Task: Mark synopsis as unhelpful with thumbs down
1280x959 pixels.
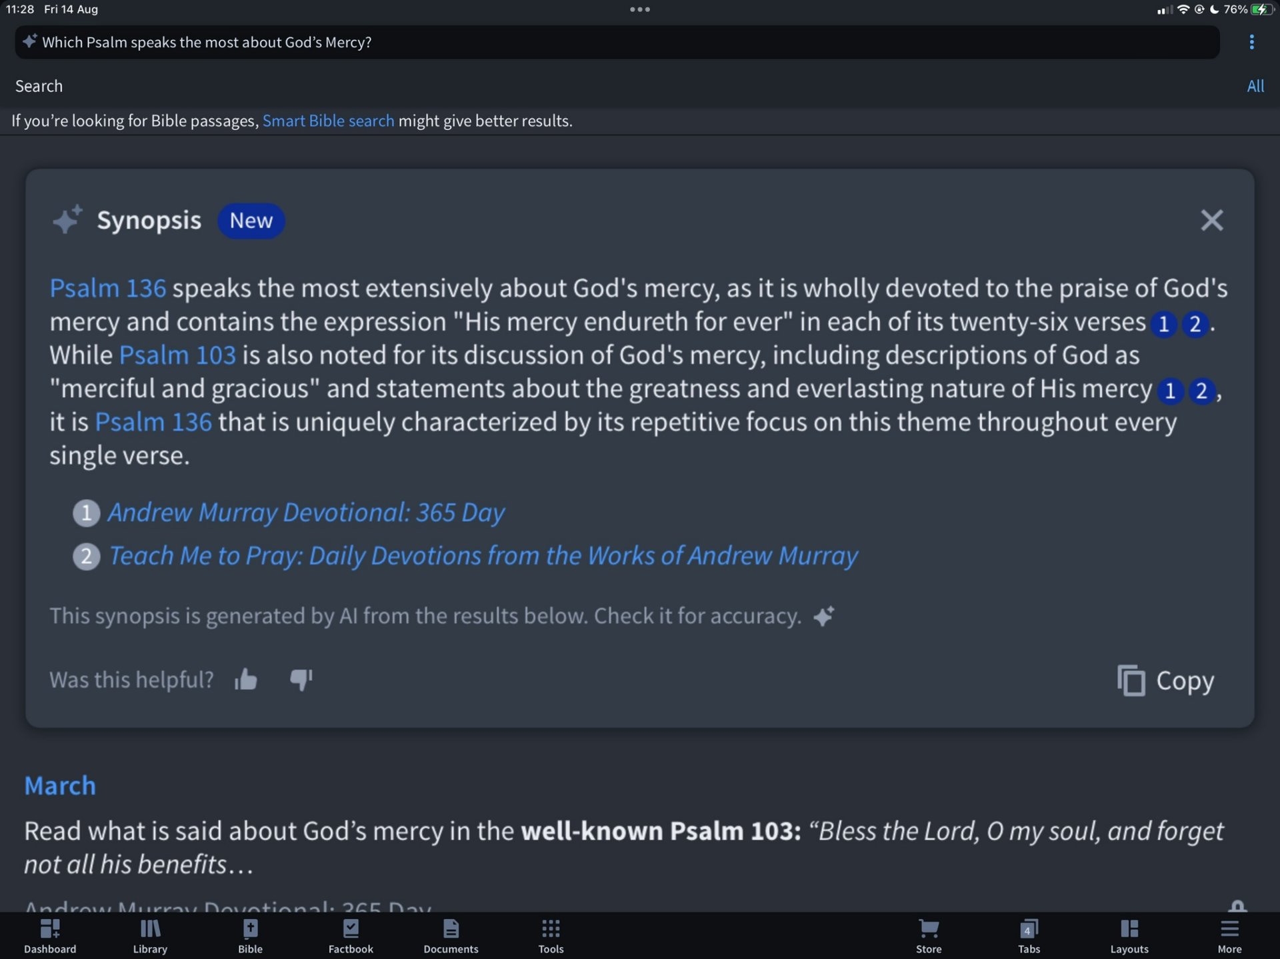Action: (301, 679)
